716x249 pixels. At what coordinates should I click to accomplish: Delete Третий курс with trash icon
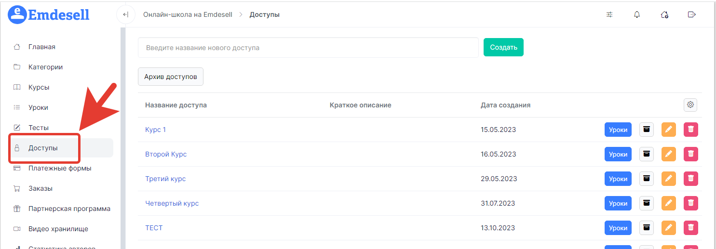pyautogui.click(x=691, y=179)
